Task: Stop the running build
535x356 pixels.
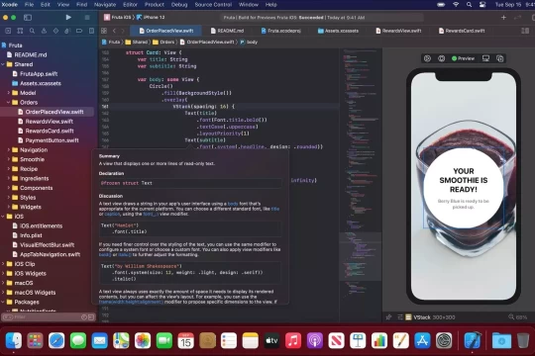Action: pos(87,17)
